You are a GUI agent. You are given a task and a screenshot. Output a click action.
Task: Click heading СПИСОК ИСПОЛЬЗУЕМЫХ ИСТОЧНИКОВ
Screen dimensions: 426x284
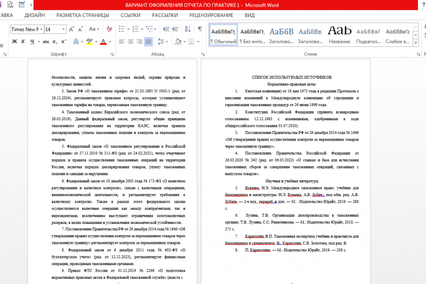[292, 77]
